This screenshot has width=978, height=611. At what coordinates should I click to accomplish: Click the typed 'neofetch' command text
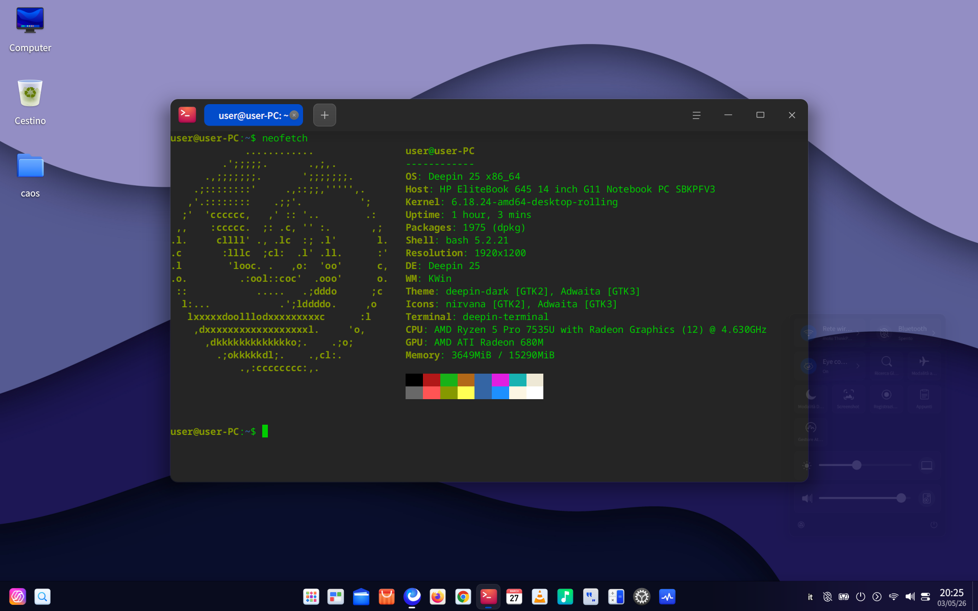point(285,138)
